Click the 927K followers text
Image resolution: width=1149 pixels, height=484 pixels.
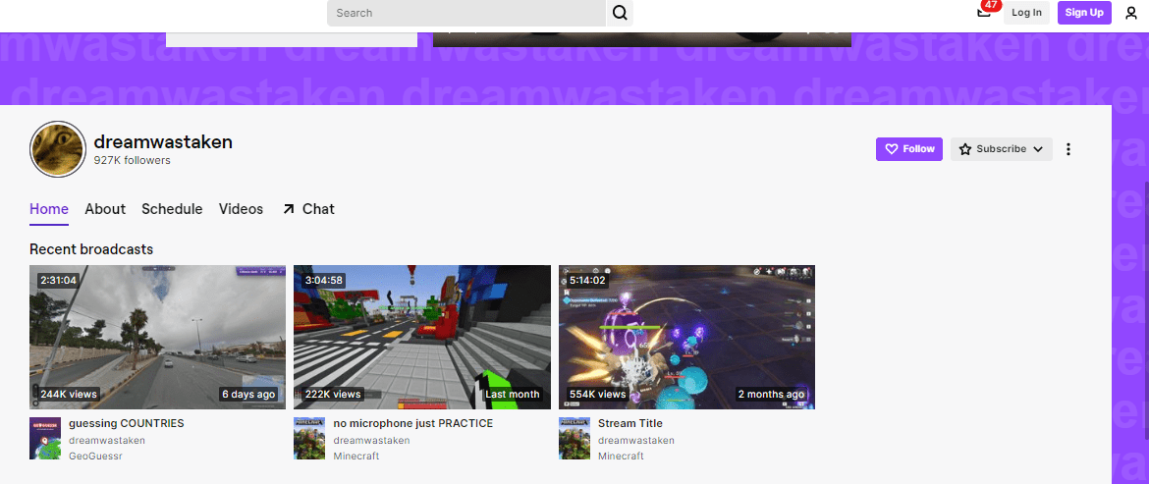pyautogui.click(x=132, y=160)
